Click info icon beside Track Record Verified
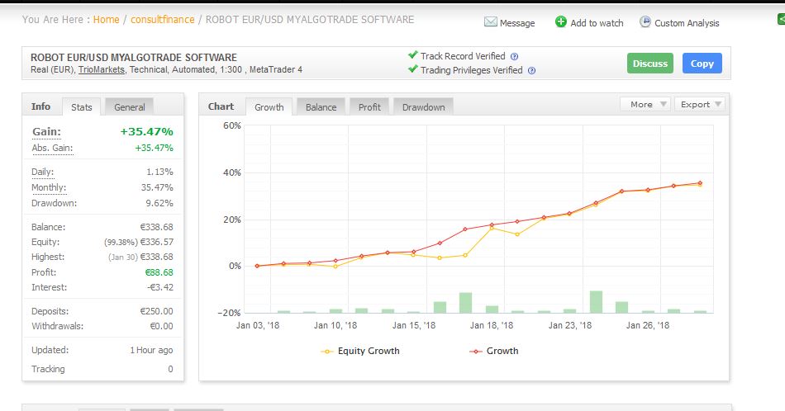The image size is (785, 411). point(514,57)
